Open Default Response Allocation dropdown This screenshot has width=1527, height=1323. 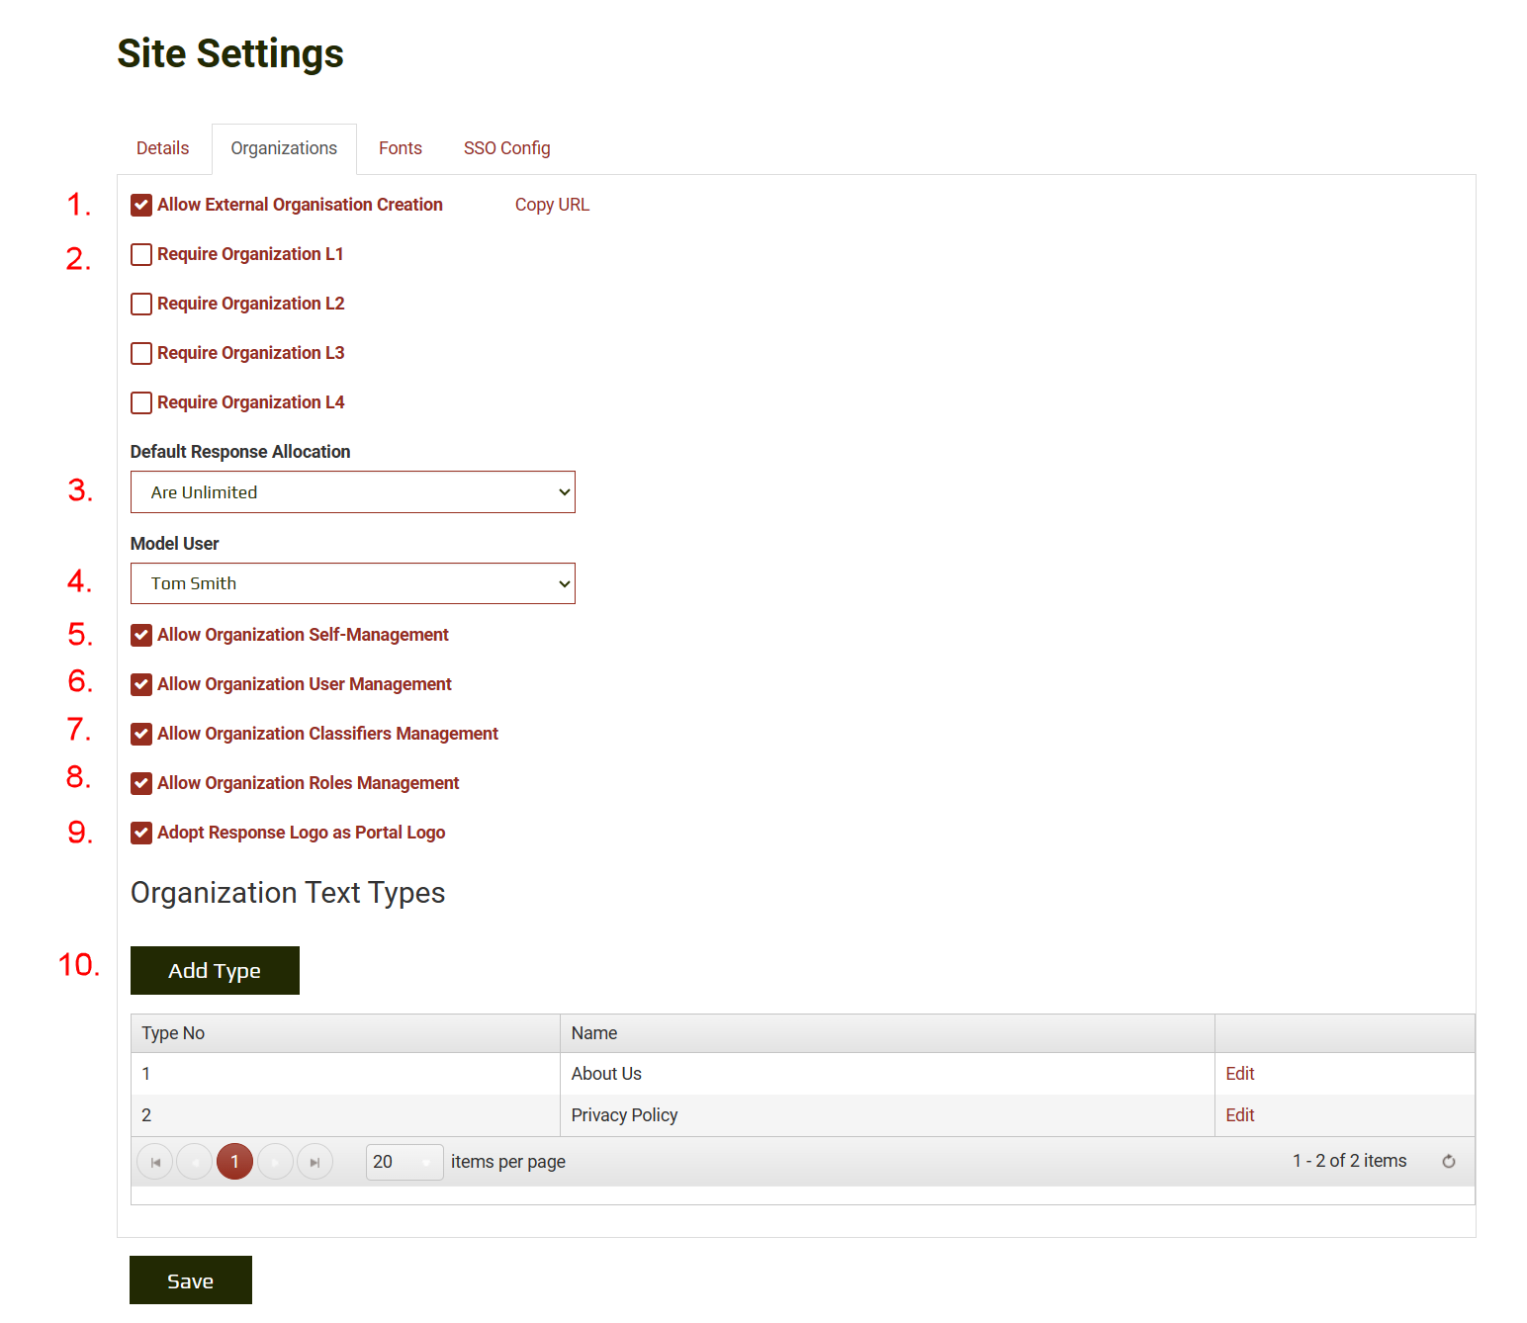[x=353, y=492]
